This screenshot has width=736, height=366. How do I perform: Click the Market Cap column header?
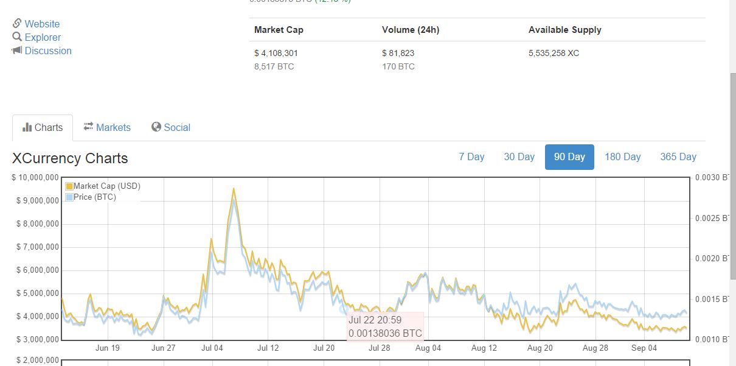point(279,30)
